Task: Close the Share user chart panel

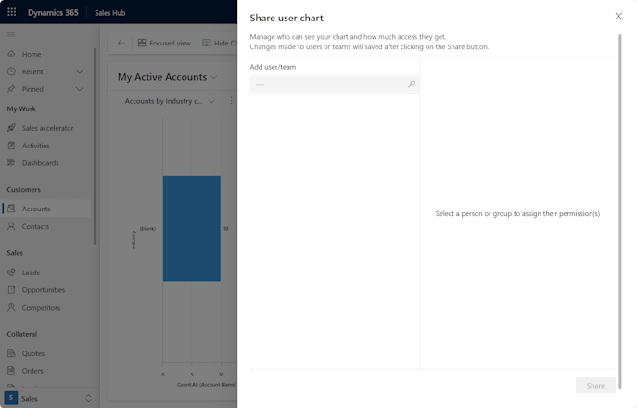Action: tap(618, 16)
